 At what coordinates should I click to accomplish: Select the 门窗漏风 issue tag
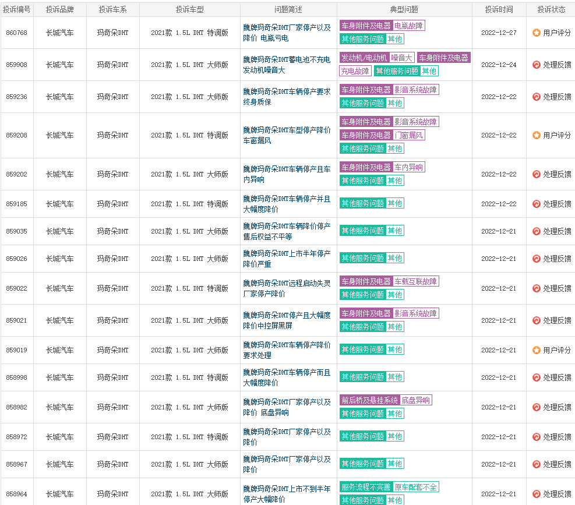pyautogui.click(x=409, y=135)
